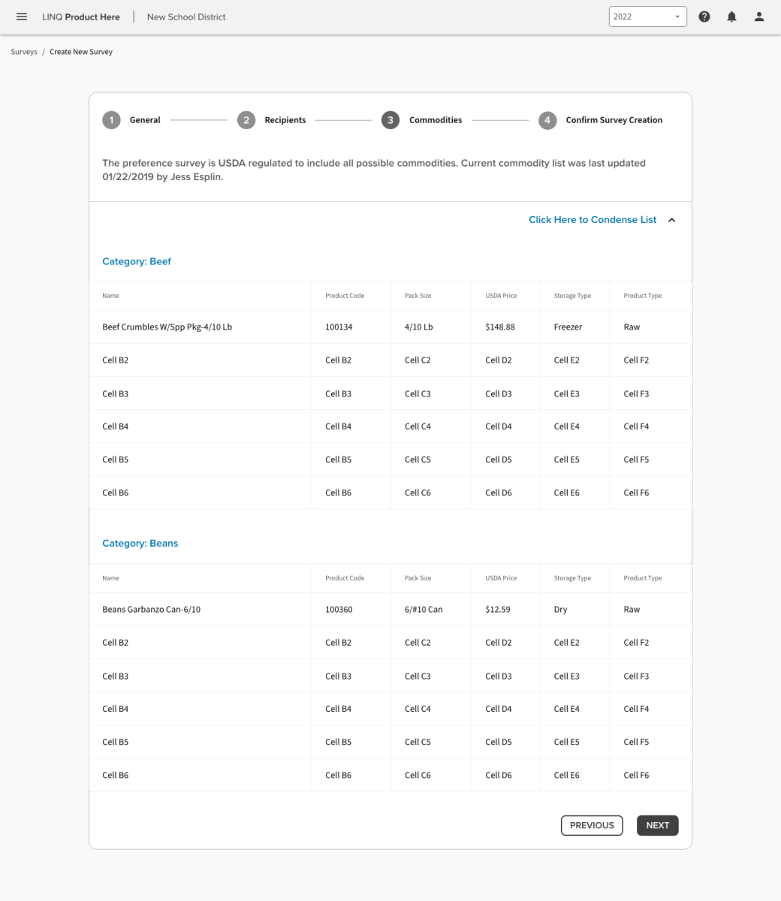Select Beans Garbanzo Can-6/10 row
This screenshot has height=901, width=781.
pos(151,610)
